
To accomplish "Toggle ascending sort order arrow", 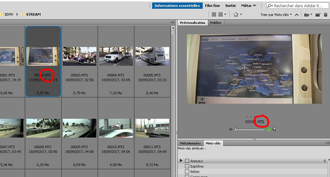I will (297, 15).
